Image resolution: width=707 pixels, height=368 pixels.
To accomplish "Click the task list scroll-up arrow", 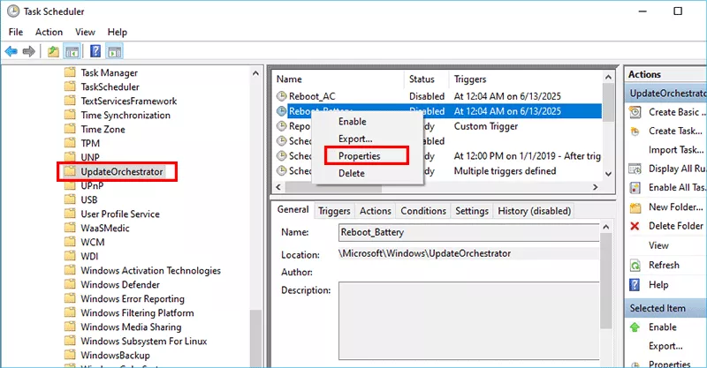I will click(x=608, y=78).
